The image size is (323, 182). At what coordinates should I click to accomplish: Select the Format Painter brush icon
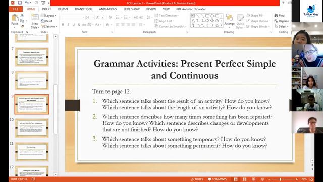[22, 26]
